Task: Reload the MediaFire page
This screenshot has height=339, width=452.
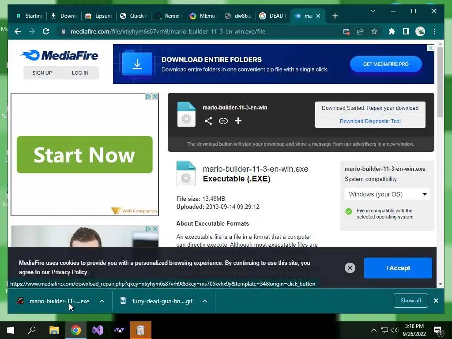Action: [x=46, y=31]
